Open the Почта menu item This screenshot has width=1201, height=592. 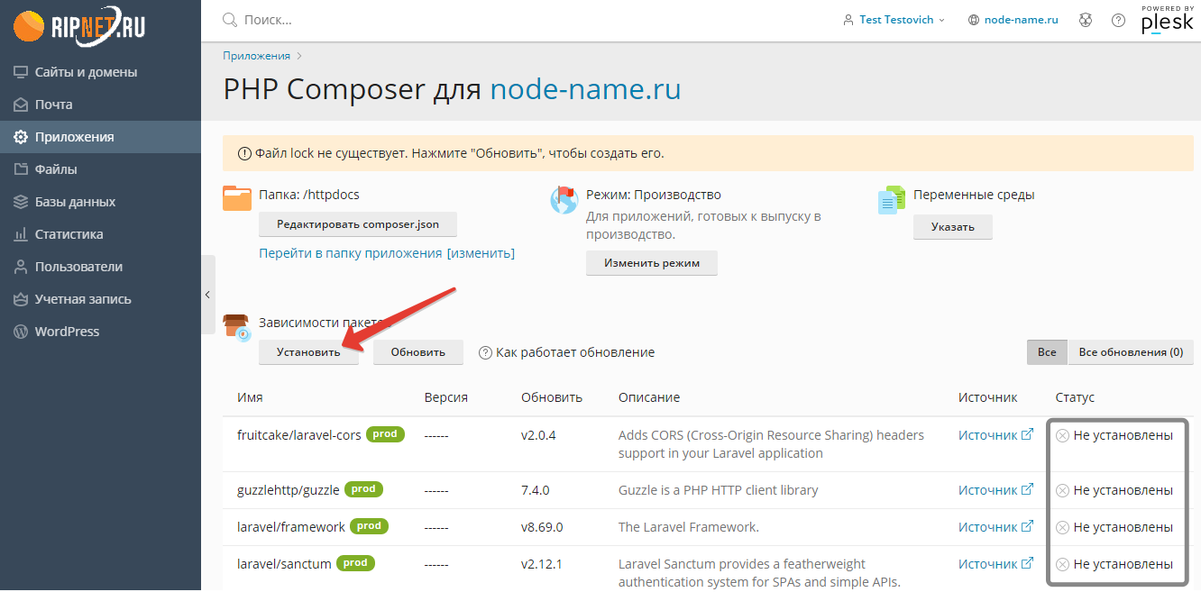tap(100, 105)
